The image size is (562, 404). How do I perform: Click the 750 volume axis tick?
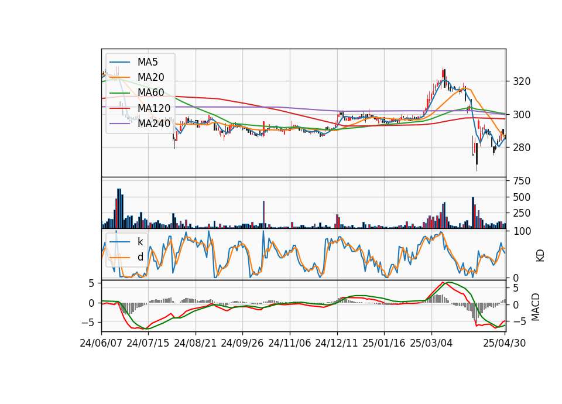pos(522,181)
